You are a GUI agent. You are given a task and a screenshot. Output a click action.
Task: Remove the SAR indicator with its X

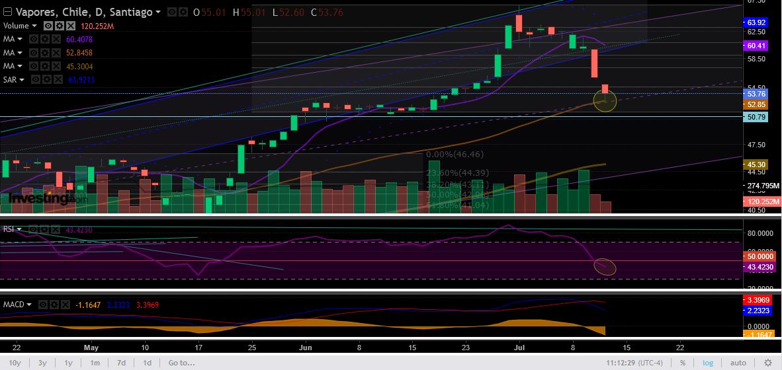58,79
